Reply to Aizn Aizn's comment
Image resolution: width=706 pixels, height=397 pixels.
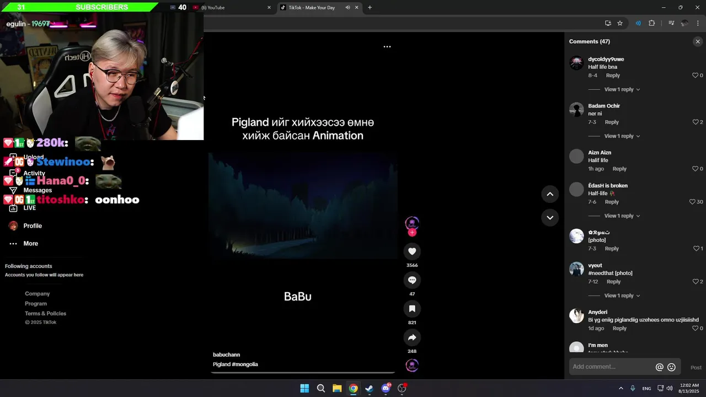(x=619, y=169)
